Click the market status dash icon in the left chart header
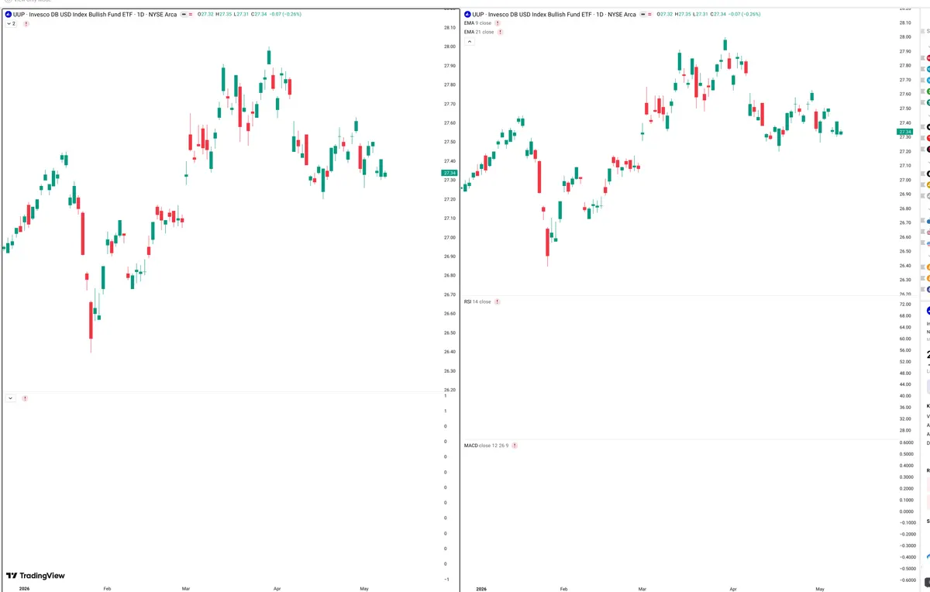This screenshot has width=930, height=592. click(x=183, y=14)
